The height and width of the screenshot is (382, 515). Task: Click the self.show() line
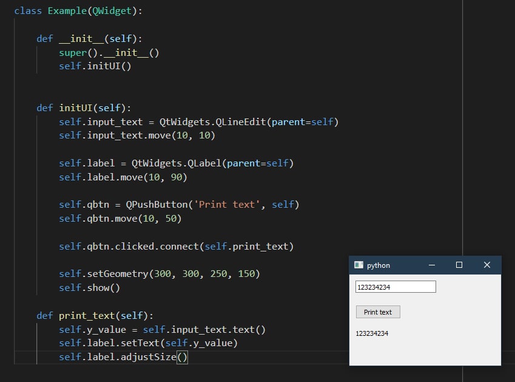click(89, 288)
